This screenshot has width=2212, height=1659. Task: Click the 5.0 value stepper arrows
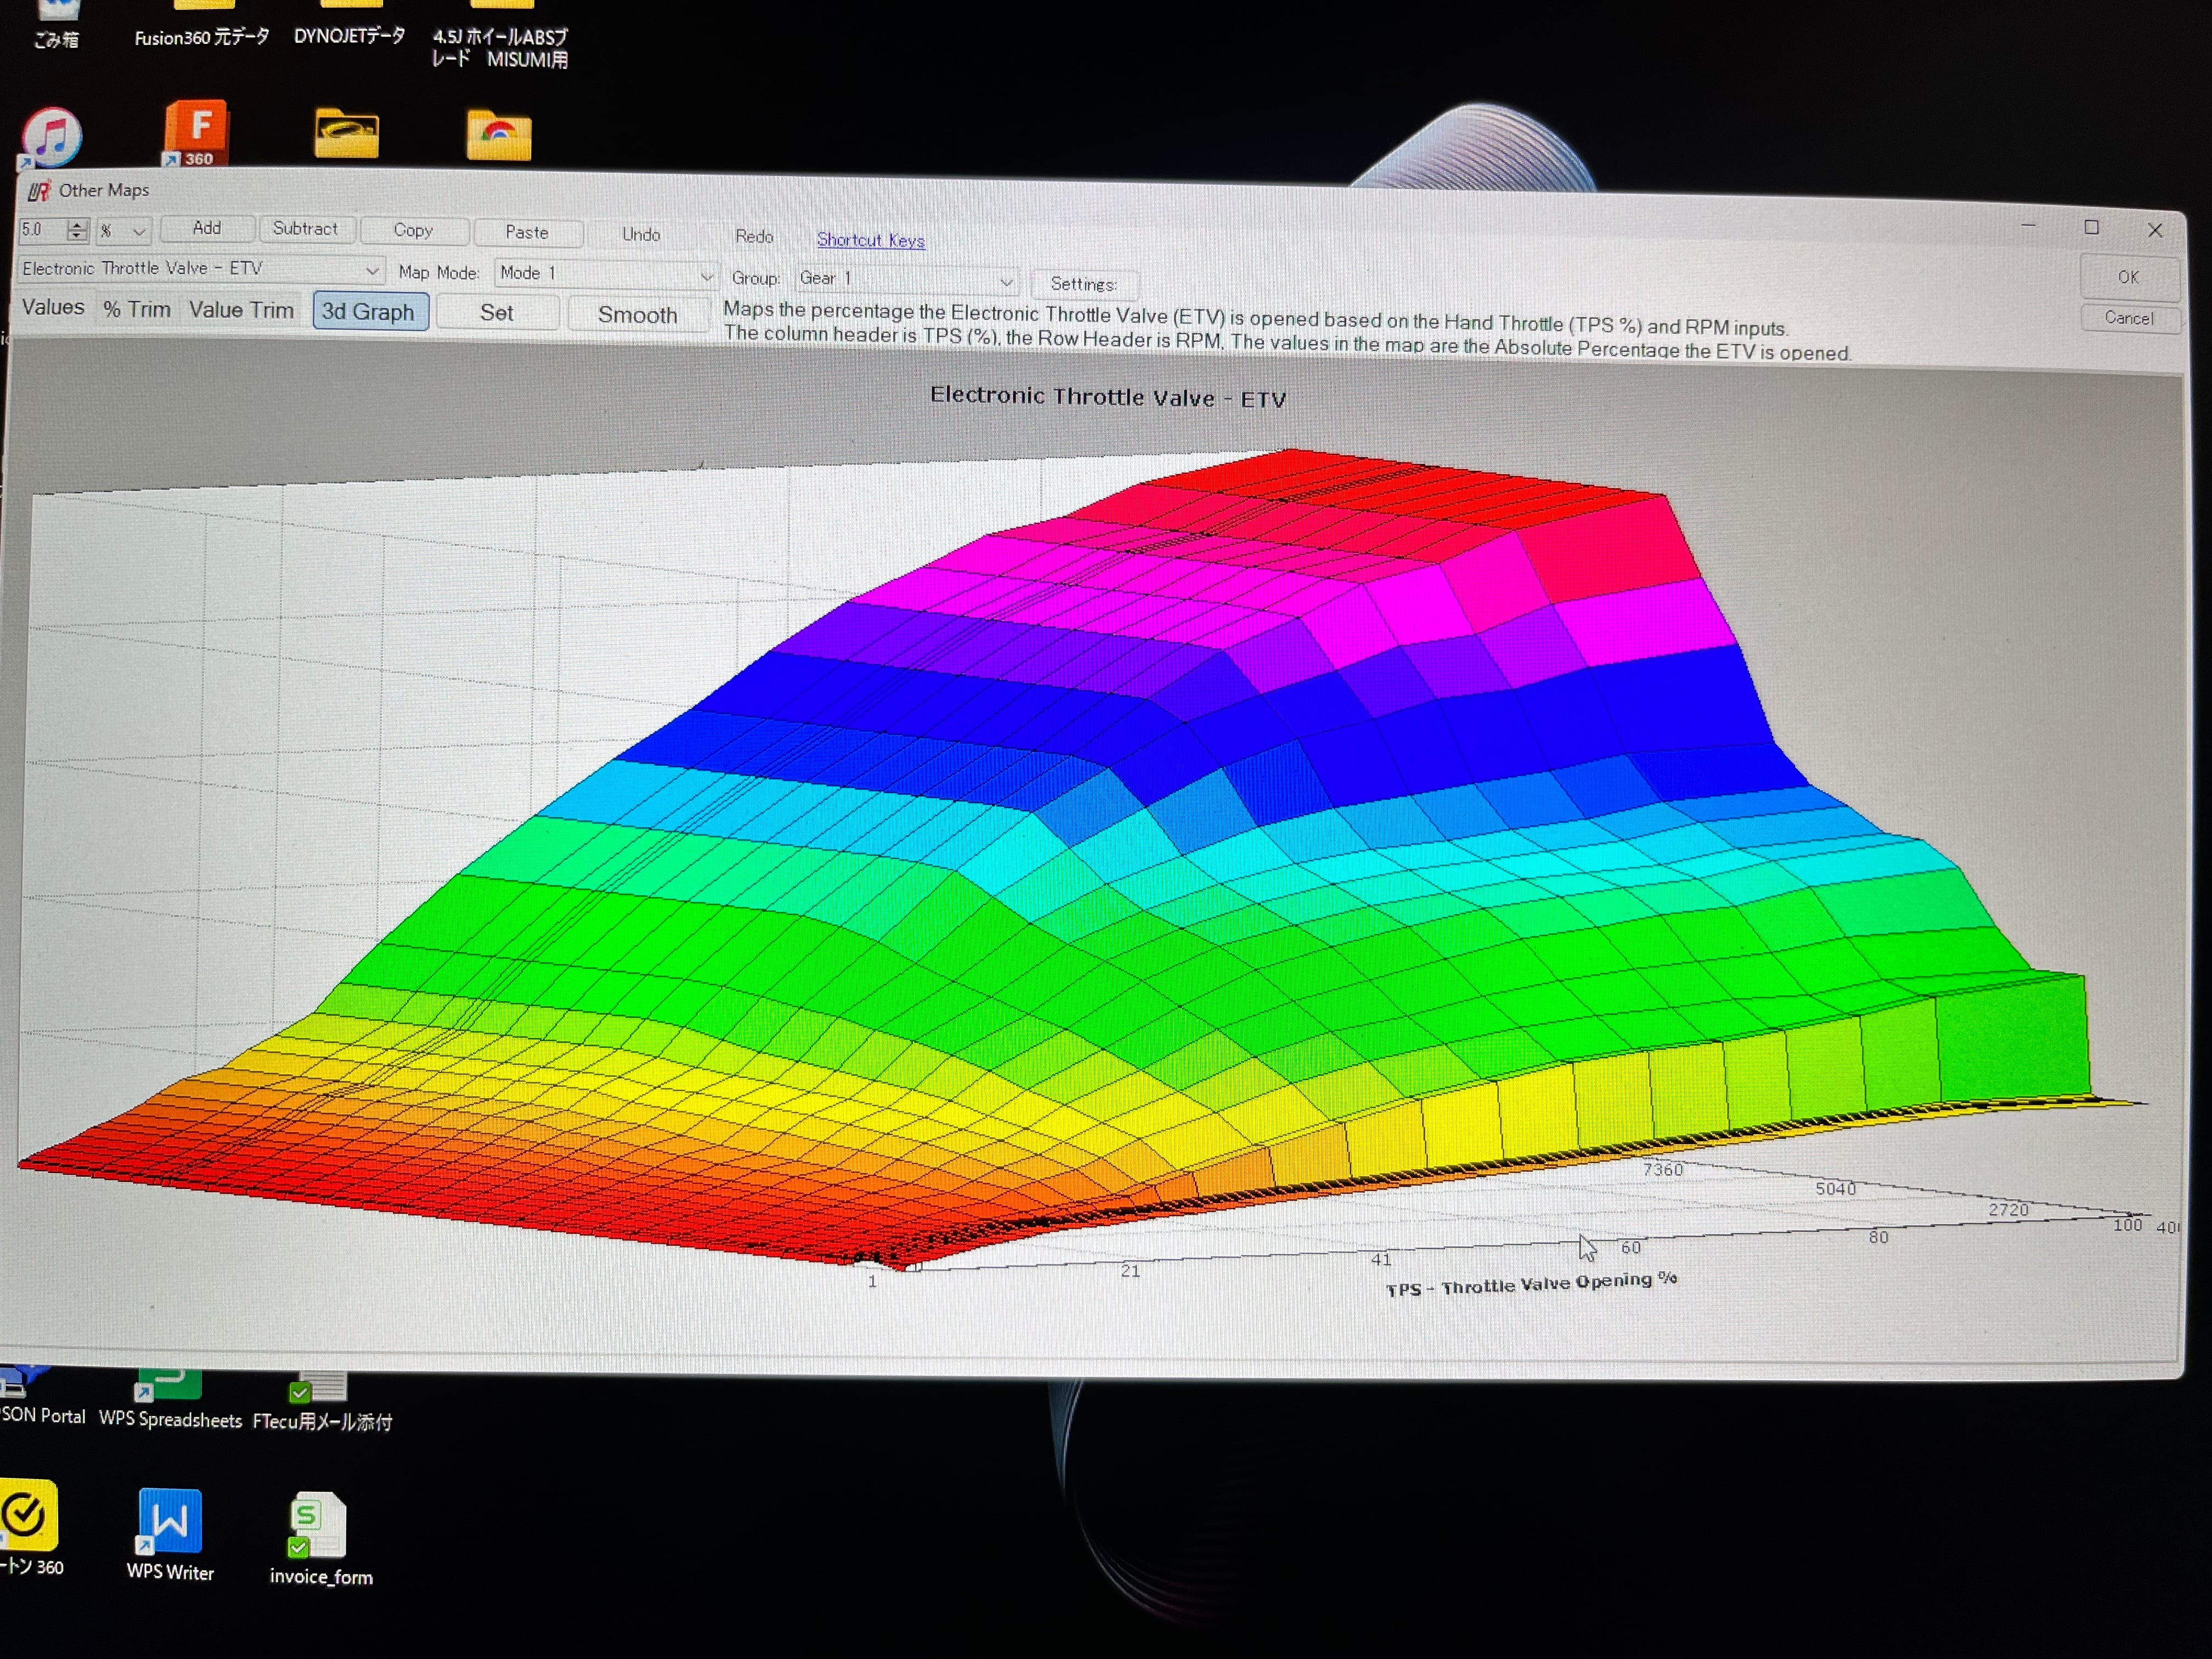(77, 230)
